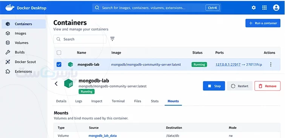Click the Mode column header in Mounts table
This screenshot has width=285, height=138.
click(233, 128)
